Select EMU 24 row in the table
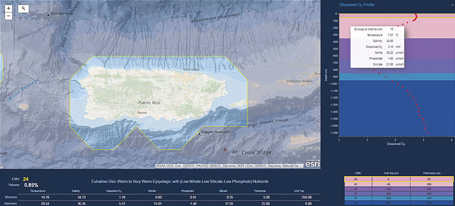This screenshot has width=455, height=206. 399,180
